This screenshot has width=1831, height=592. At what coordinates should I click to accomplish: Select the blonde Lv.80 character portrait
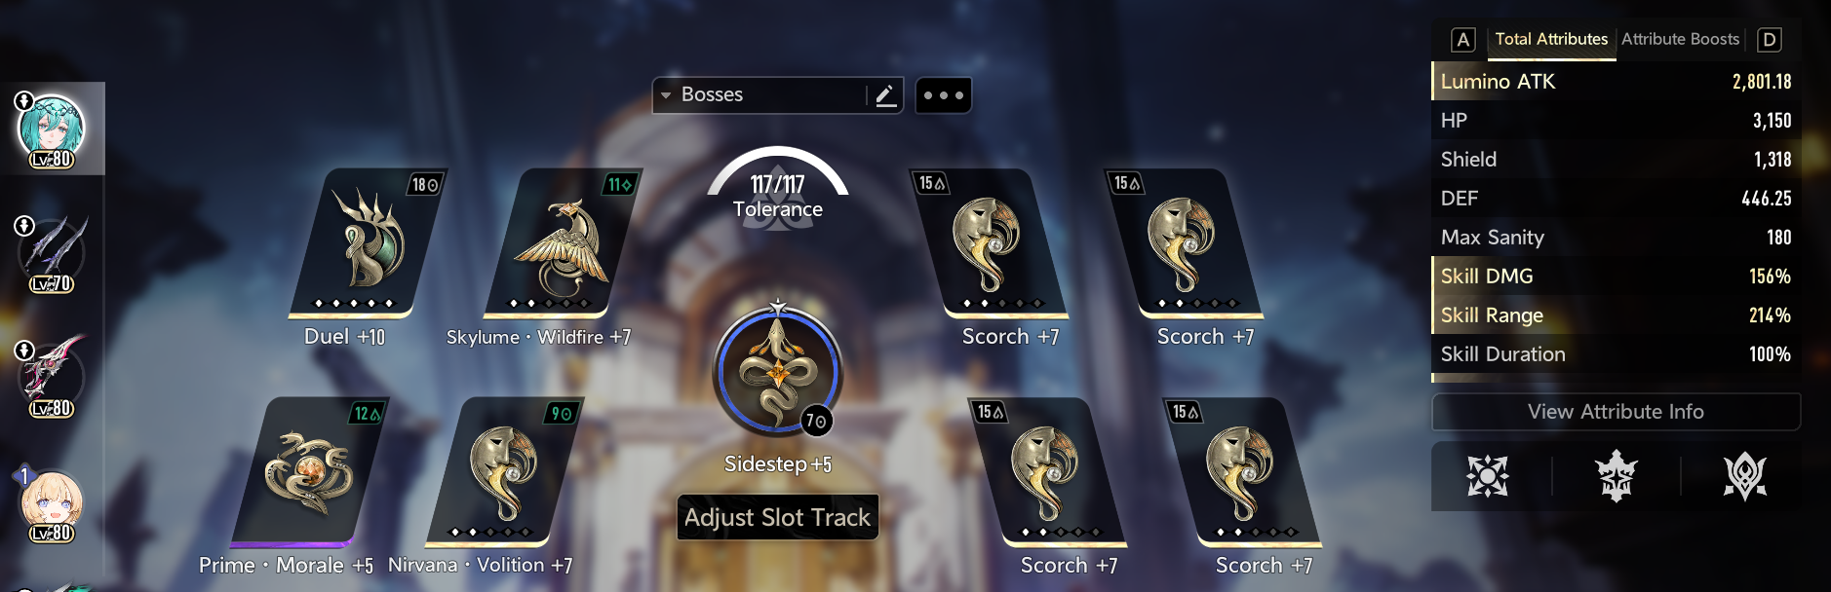[52, 503]
